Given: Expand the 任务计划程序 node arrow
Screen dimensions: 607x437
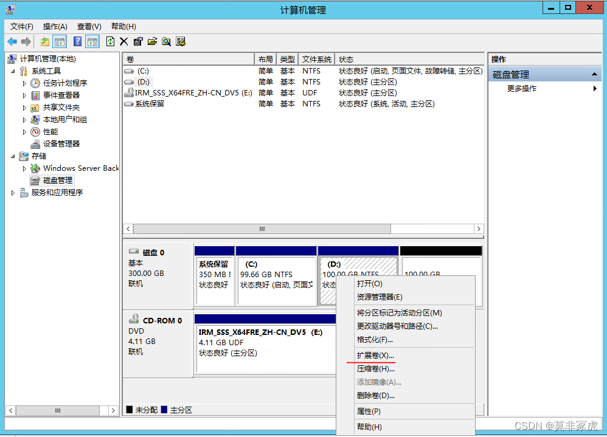Looking at the screenshot, I should pyautogui.click(x=24, y=83).
